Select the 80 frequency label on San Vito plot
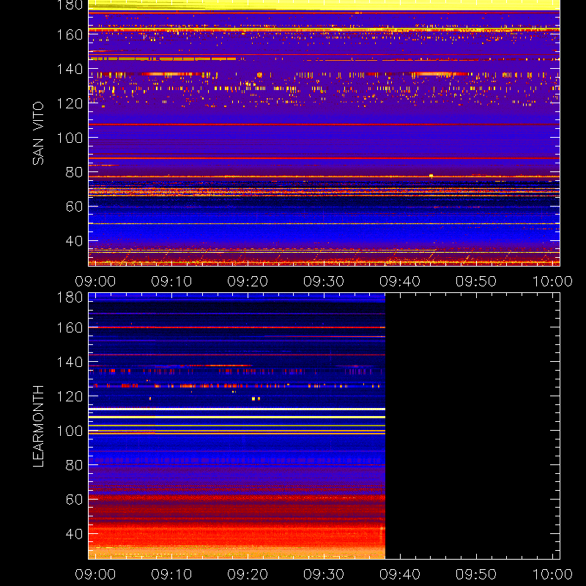 pos(75,172)
